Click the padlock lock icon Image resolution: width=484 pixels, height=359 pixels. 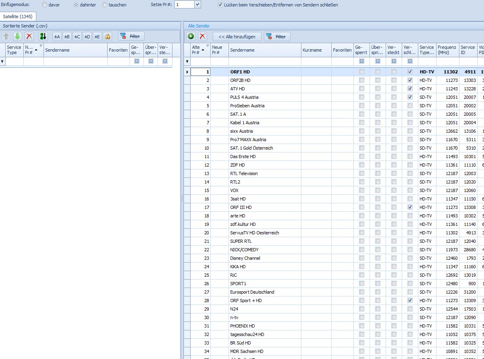107,36
